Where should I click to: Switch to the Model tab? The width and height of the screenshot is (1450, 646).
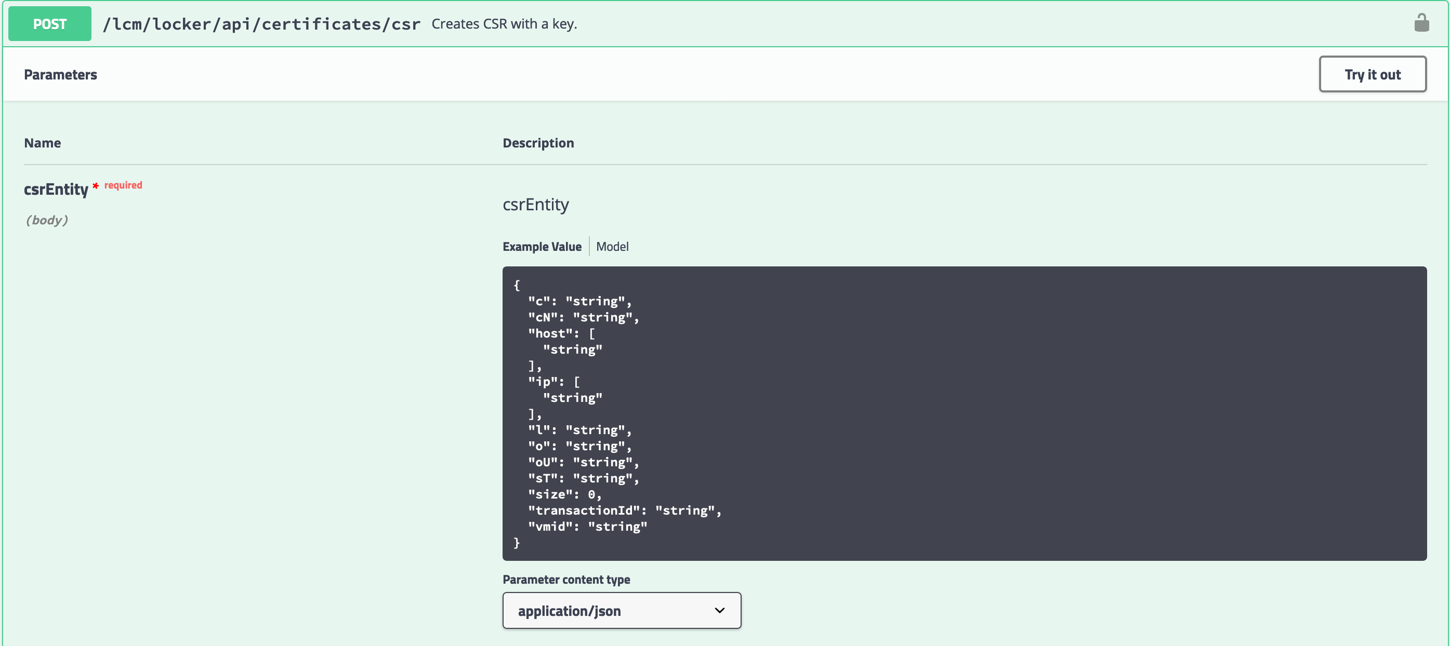tap(612, 246)
